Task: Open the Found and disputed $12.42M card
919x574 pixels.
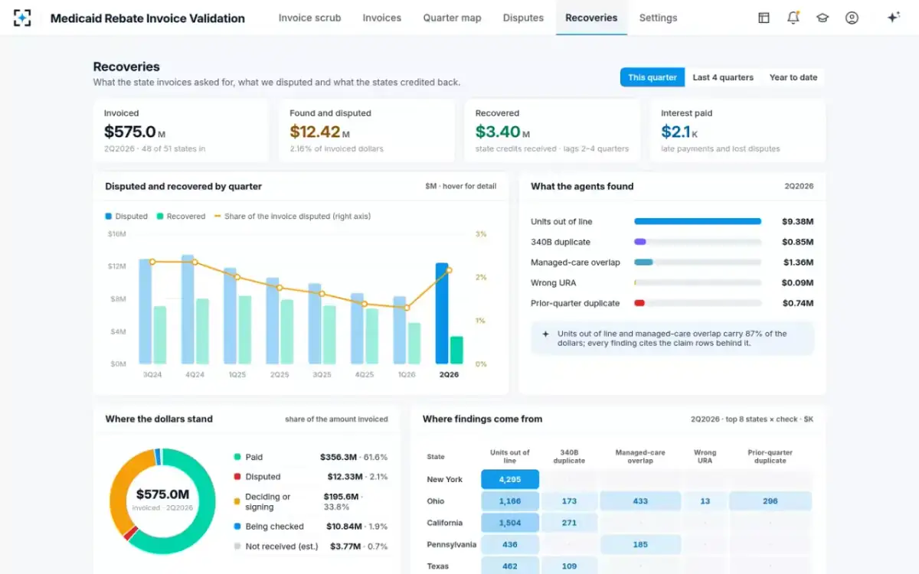Action: [367, 130]
